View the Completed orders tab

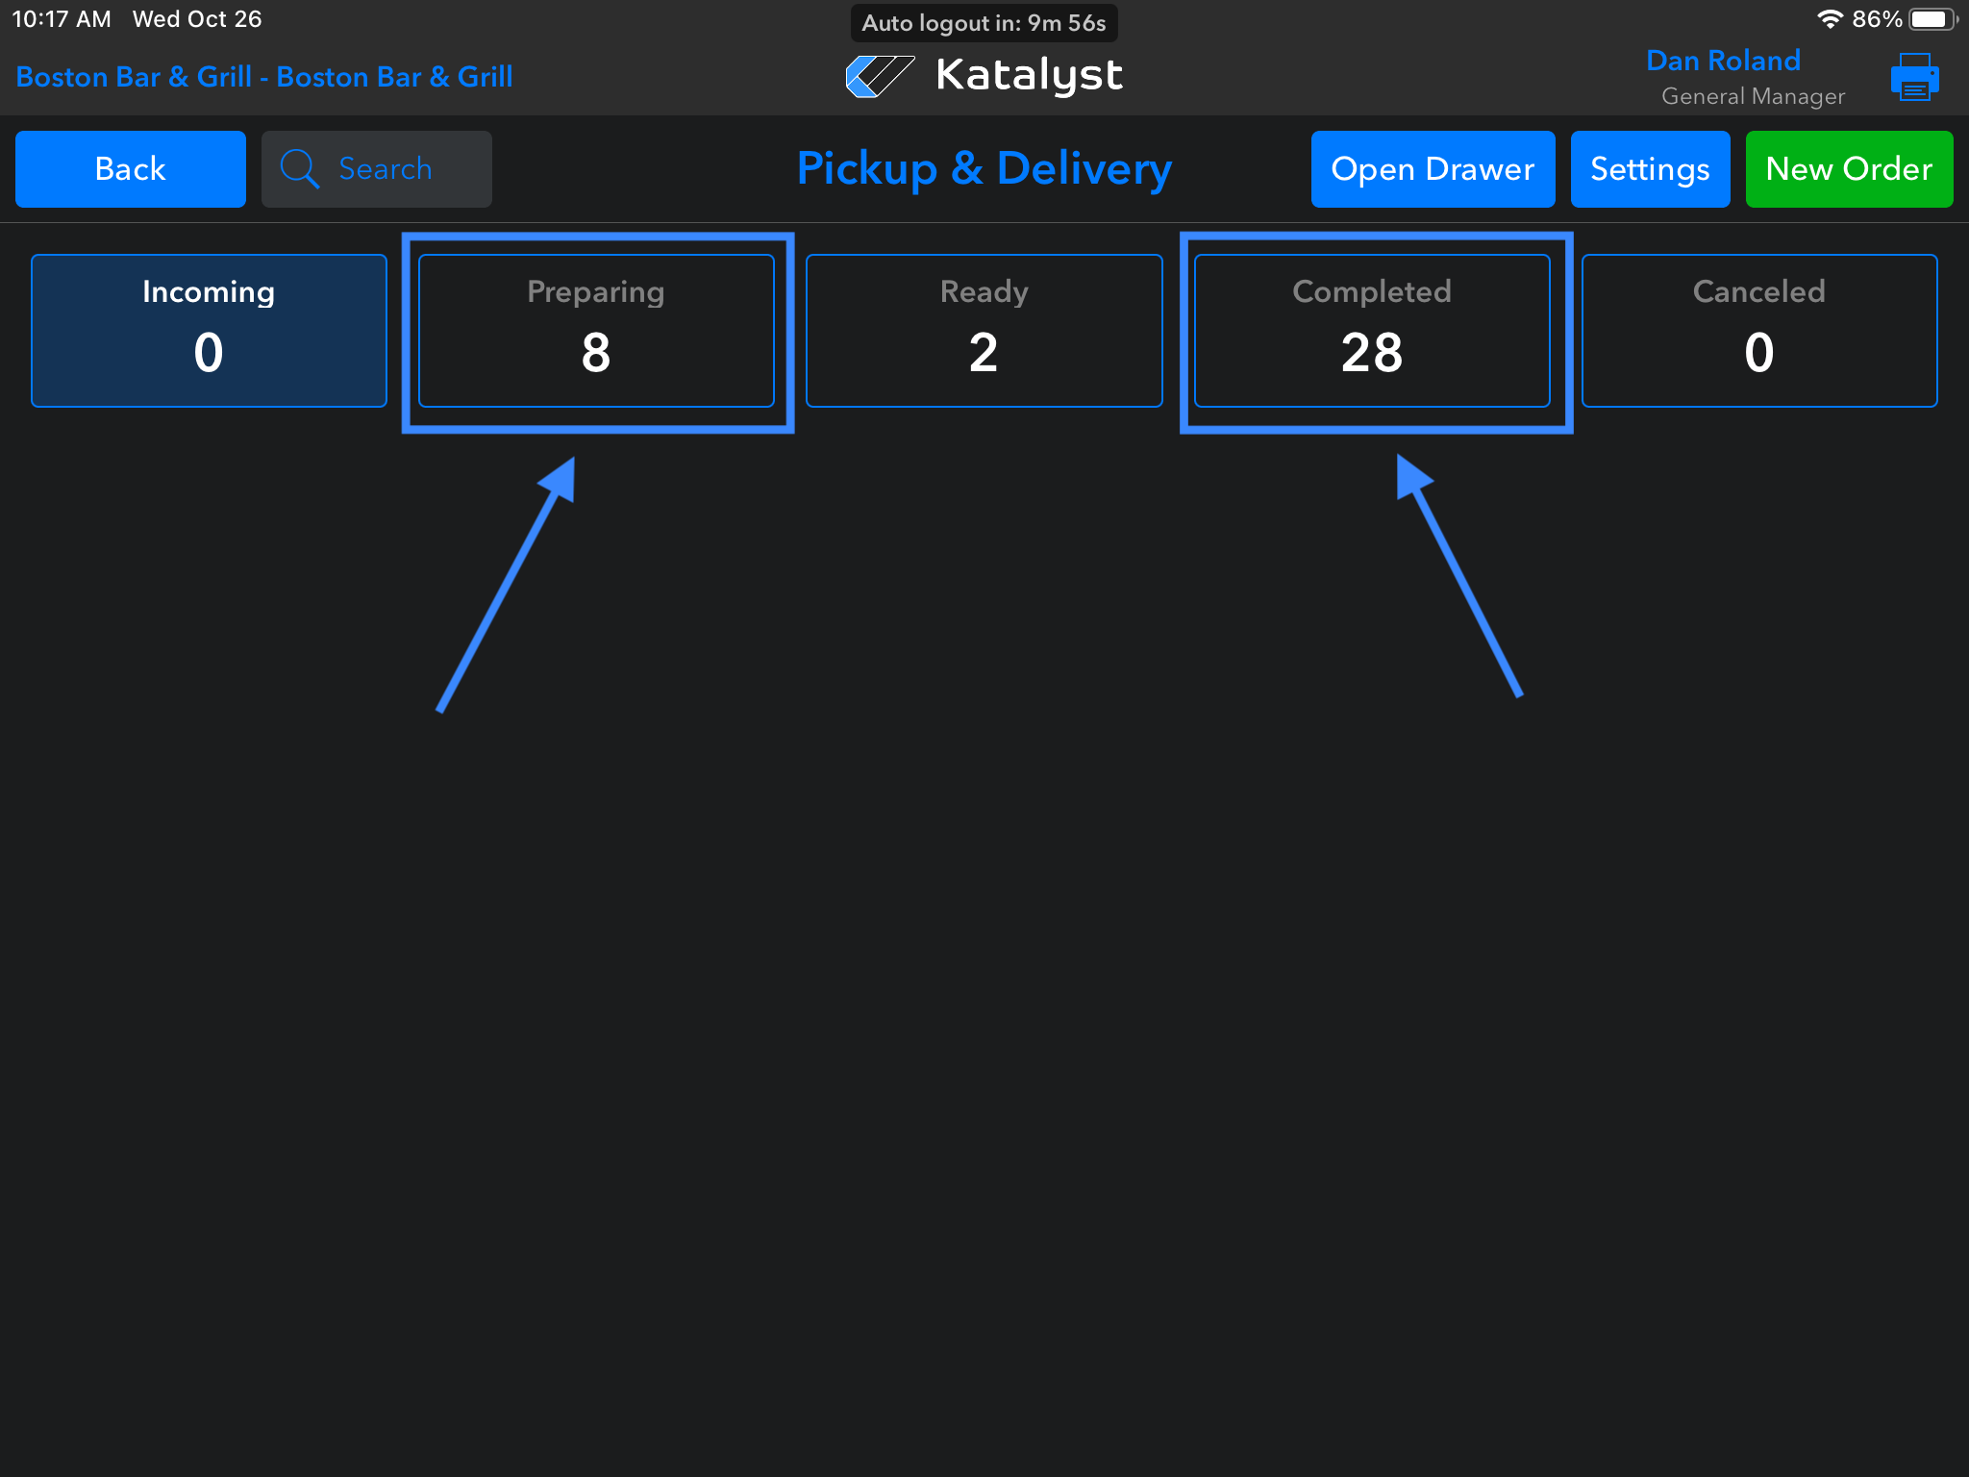click(x=1372, y=330)
